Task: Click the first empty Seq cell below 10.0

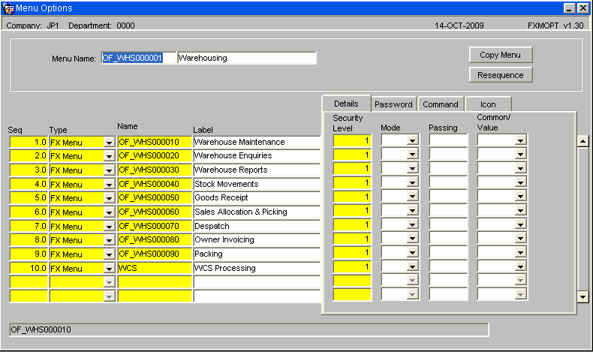Action: point(29,282)
